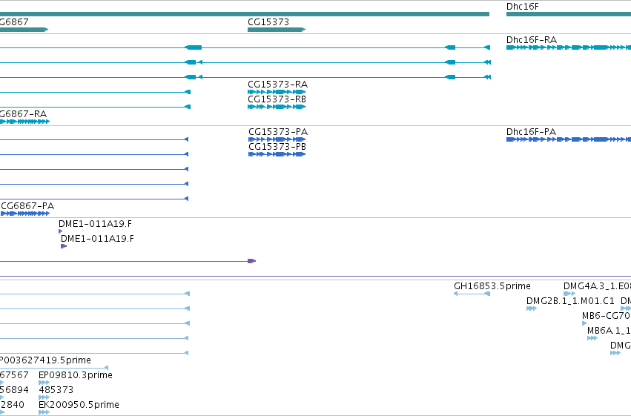This screenshot has height=416, width=631.
Task: Click the EK200950.5prime feature arrows
Action: (x=44, y=412)
